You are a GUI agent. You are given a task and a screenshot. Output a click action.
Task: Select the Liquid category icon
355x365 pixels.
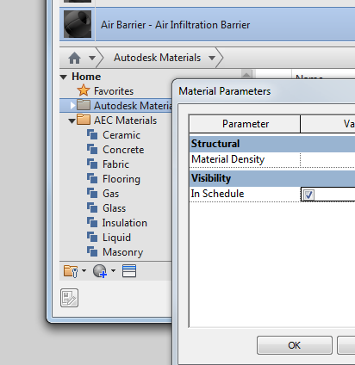92,237
